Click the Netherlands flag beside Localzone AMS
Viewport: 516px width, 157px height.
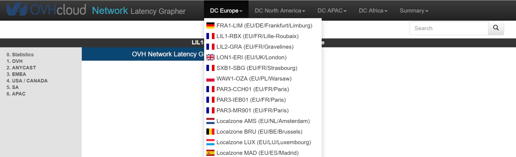[210, 121]
